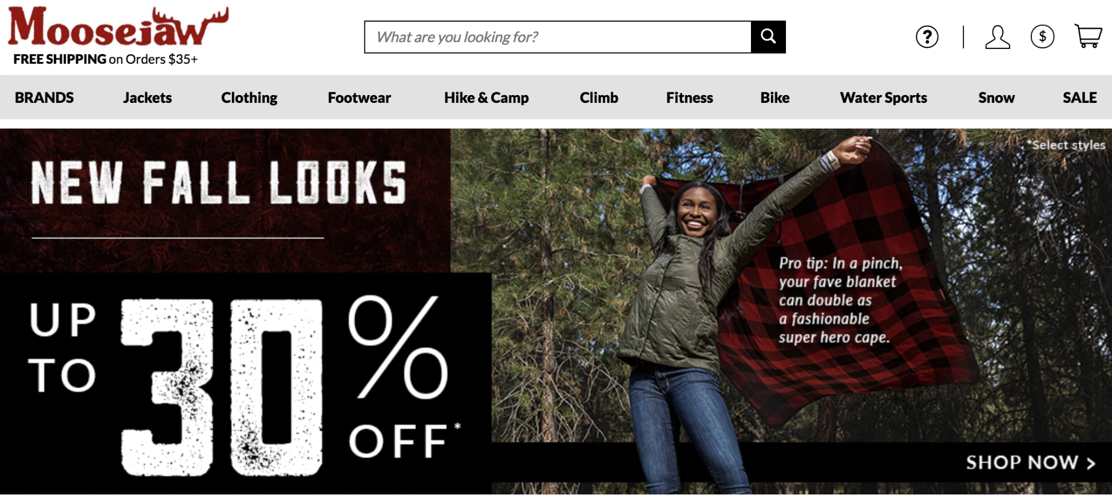Click the dollar sign rewards icon

coord(1042,37)
